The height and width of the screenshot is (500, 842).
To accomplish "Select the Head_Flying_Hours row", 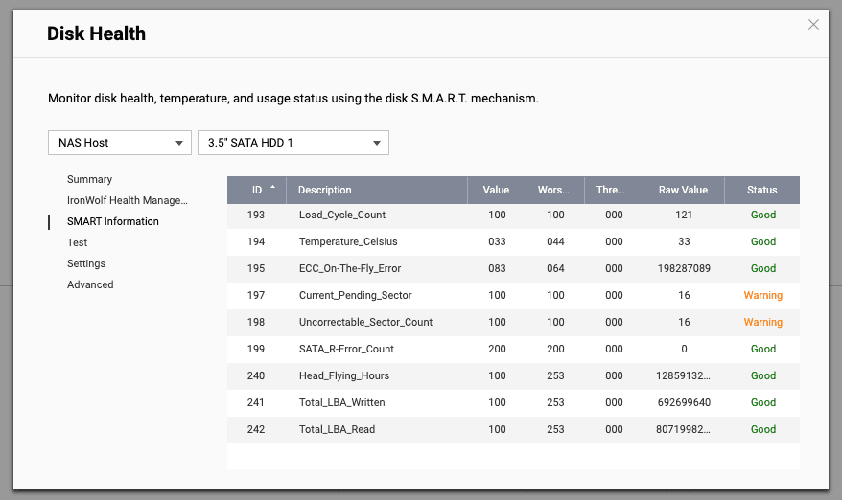I will (x=343, y=375).
